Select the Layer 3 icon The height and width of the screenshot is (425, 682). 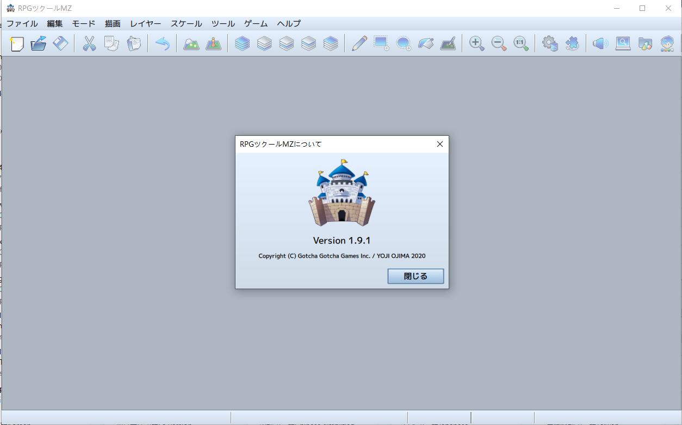click(x=308, y=43)
